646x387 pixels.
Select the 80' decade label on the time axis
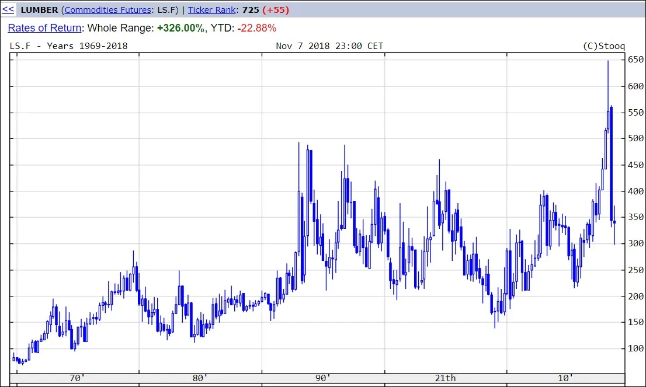point(200,378)
